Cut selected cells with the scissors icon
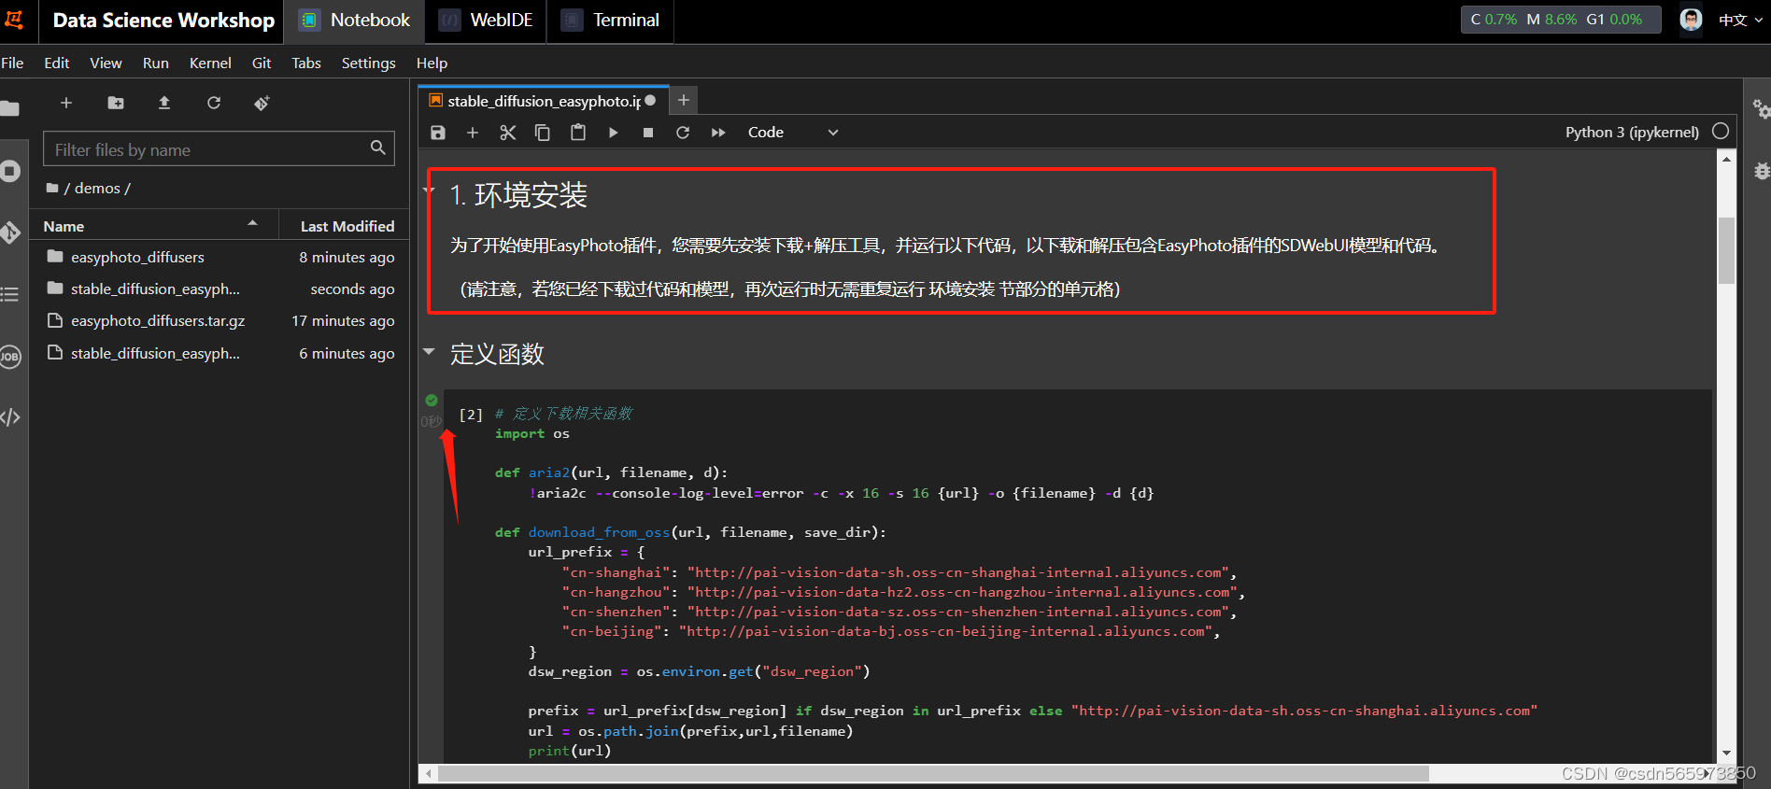The height and width of the screenshot is (789, 1771). pyautogui.click(x=507, y=133)
